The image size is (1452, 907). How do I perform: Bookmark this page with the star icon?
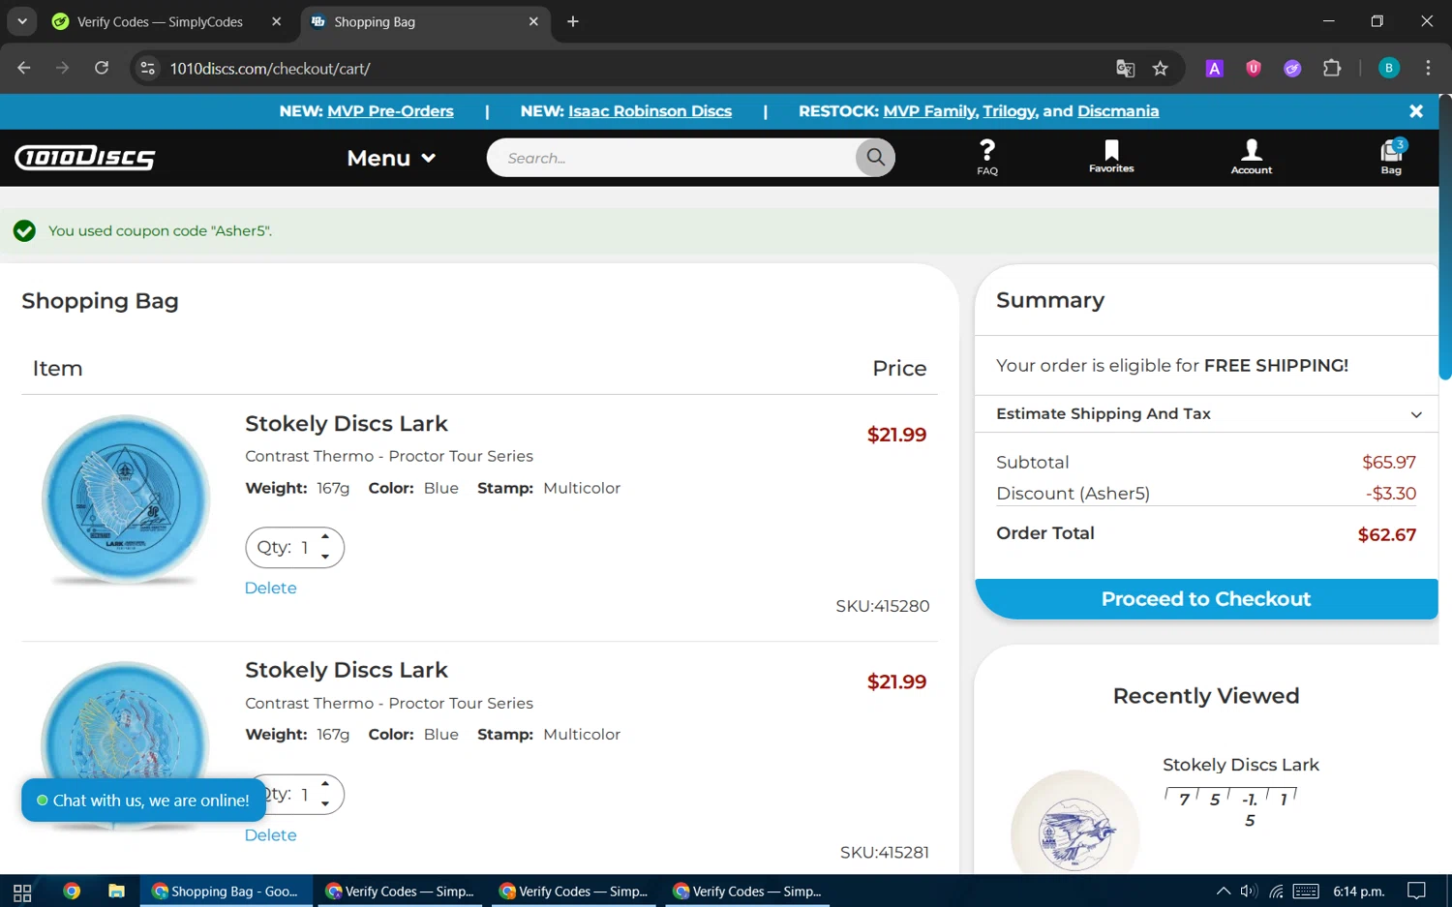1160,68
